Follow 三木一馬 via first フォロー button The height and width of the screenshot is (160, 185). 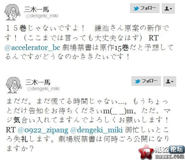tap(145, 8)
